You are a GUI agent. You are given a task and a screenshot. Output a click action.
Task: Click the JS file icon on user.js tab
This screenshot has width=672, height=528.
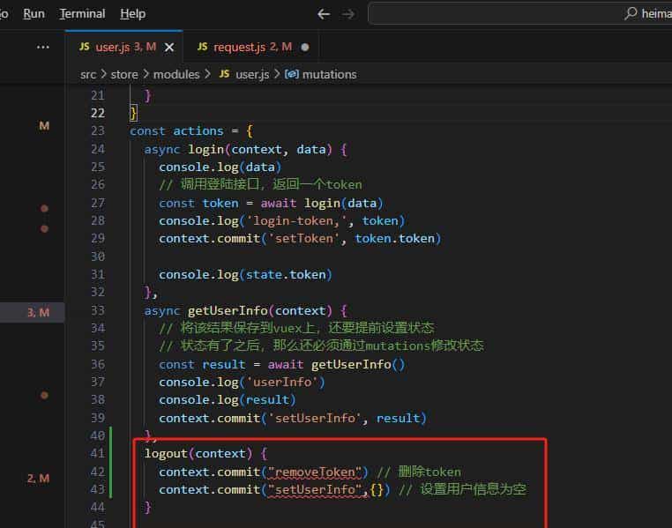(85, 46)
